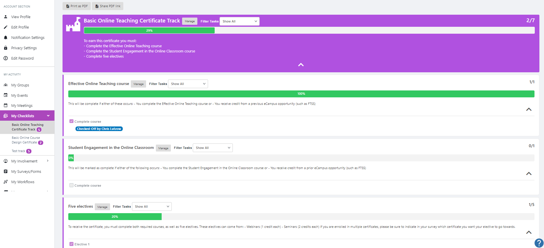This screenshot has height=248, width=544.
Task: Collapse the My Checklists submenu chevron
Action: [x=48, y=116]
